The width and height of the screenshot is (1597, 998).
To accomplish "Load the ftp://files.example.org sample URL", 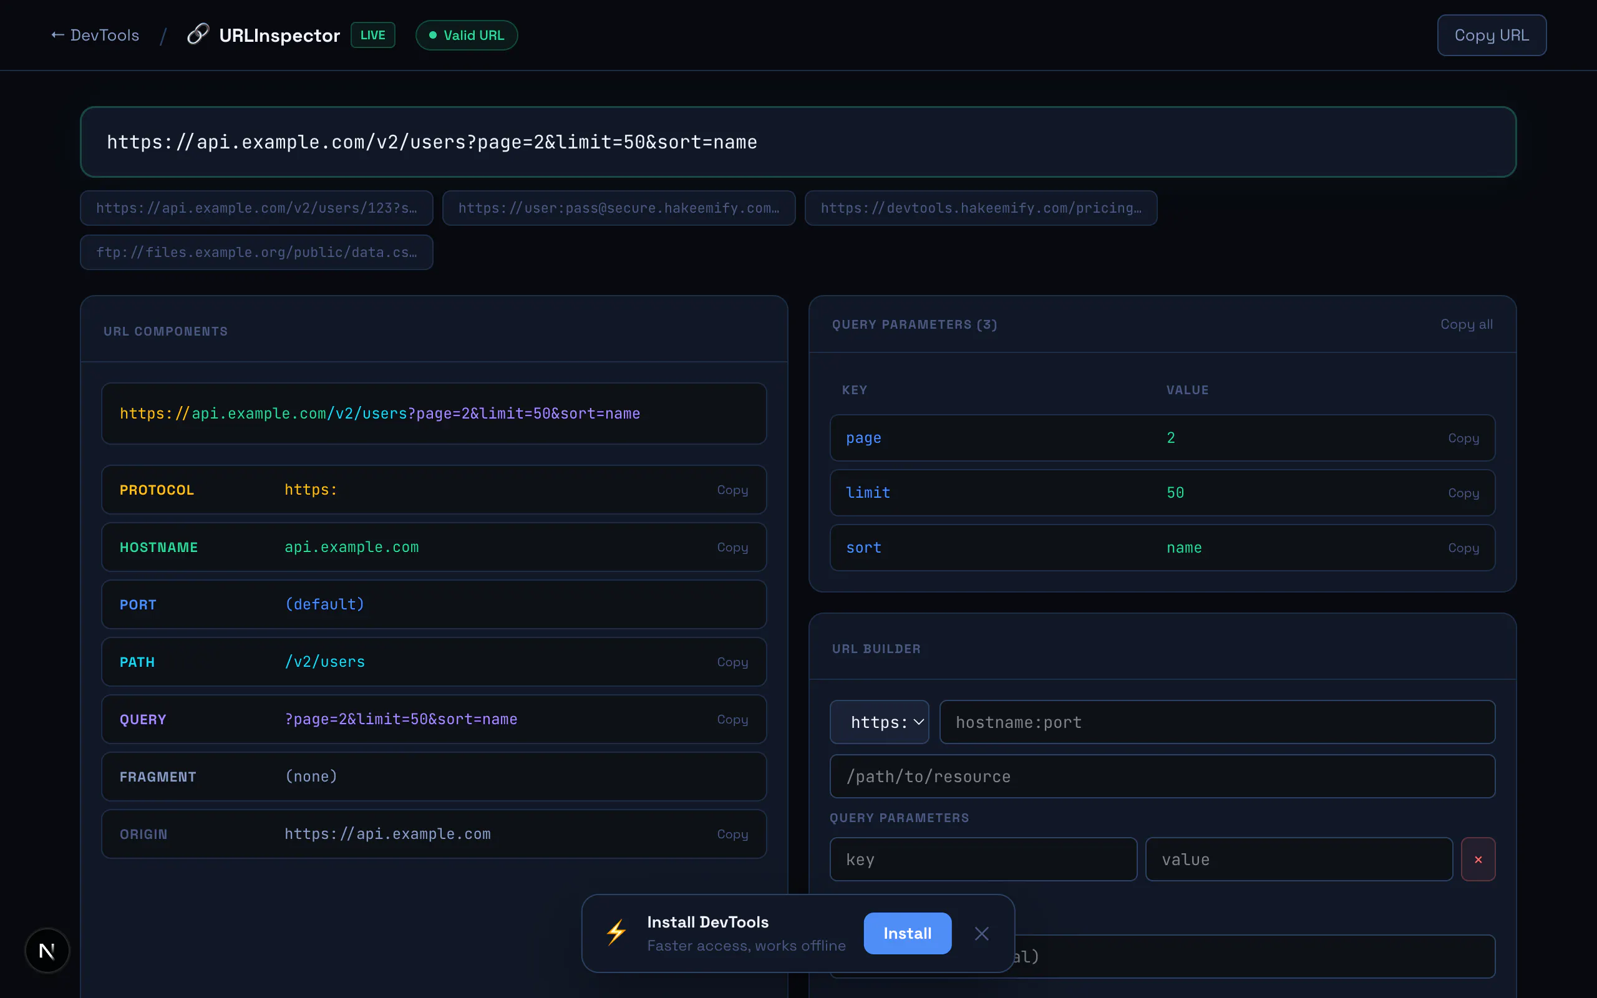I will pos(256,252).
